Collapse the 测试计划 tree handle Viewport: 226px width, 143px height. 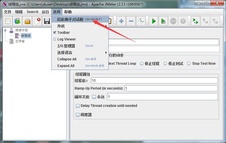point(5,30)
